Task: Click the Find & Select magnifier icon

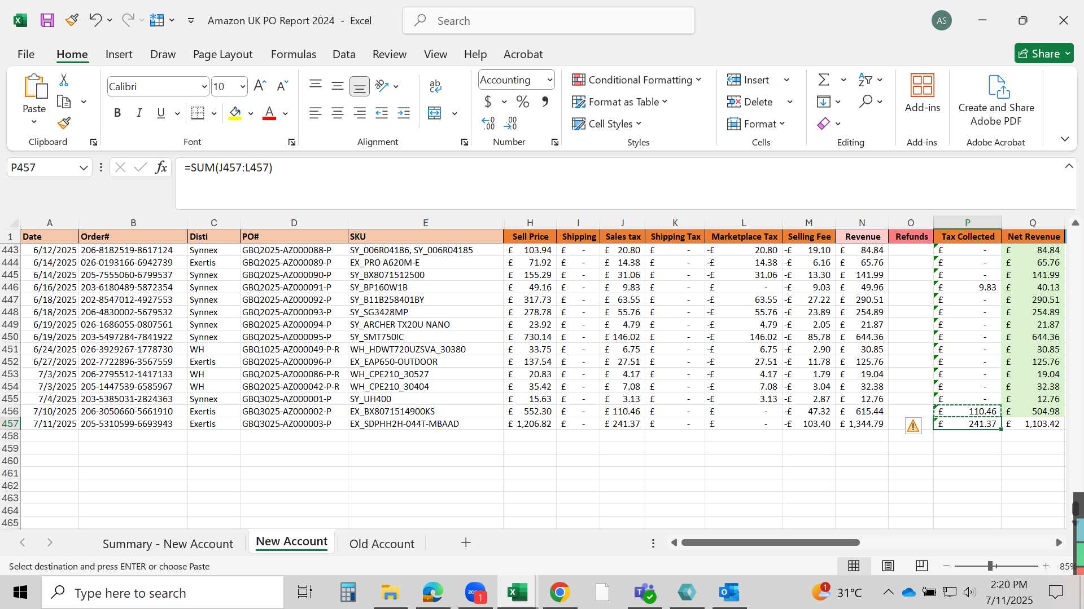Action: (x=865, y=101)
